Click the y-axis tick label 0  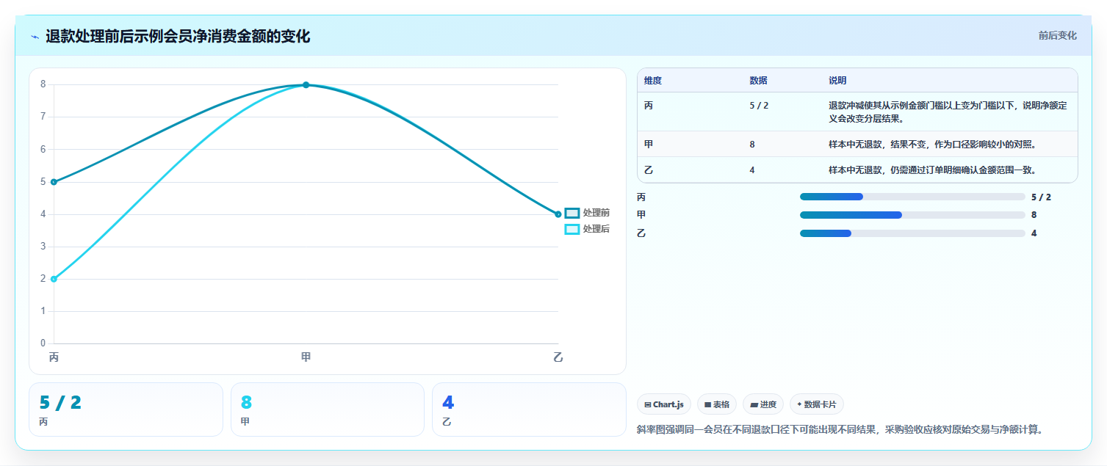tap(43, 343)
